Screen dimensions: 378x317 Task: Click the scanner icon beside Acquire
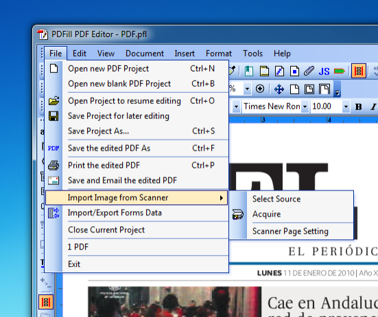click(237, 215)
